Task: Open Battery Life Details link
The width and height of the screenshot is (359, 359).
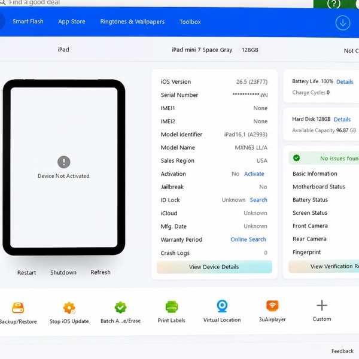Action: (345, 82)
